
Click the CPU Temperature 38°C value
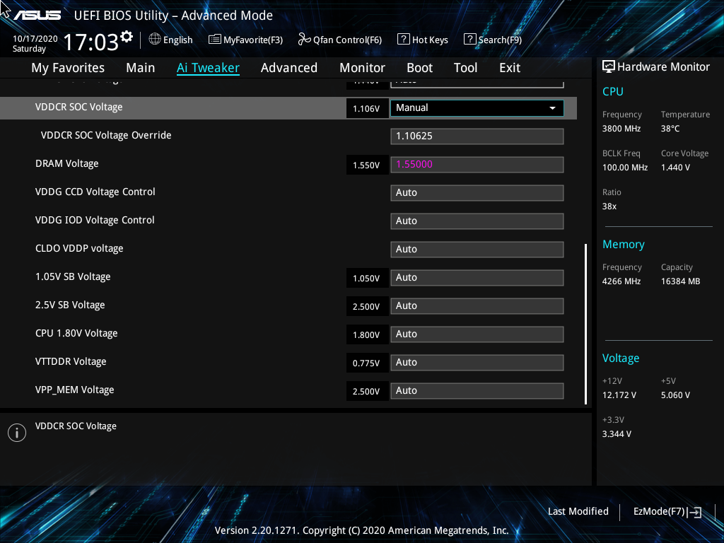[670, 129]
